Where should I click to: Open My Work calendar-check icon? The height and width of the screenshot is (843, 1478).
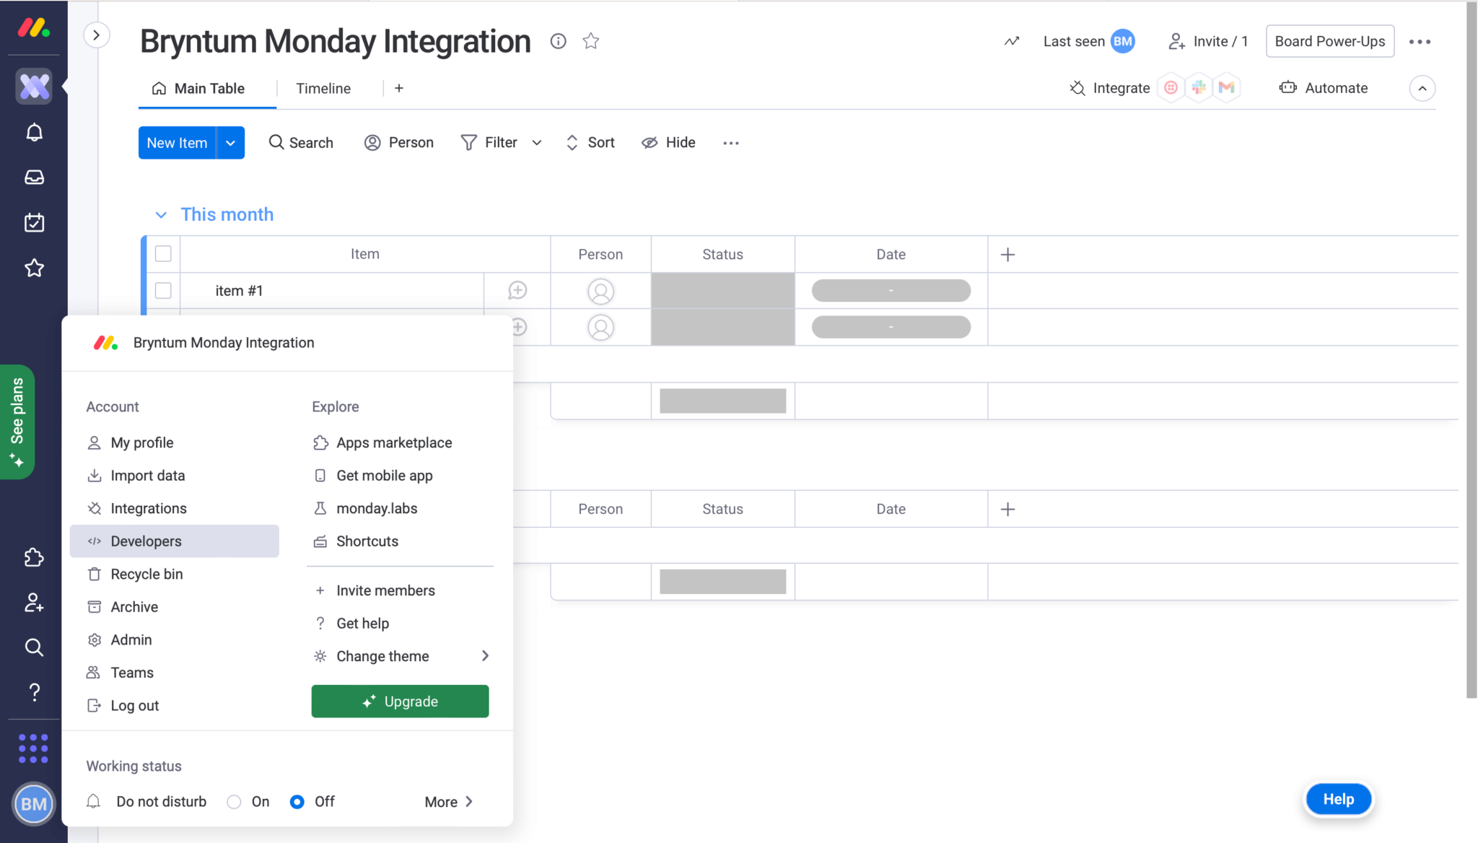(x=34, y=222)
